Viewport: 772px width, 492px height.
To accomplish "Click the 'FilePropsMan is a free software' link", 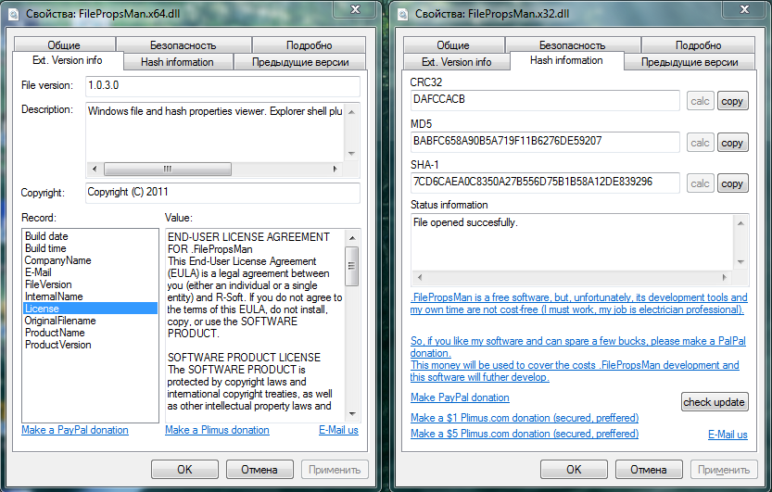I will click(578, 304).
